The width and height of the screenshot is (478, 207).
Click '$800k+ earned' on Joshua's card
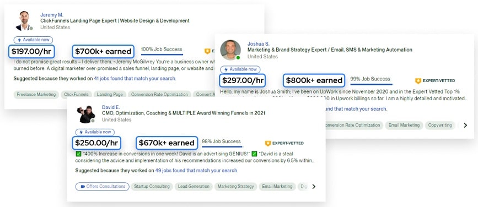314,80
